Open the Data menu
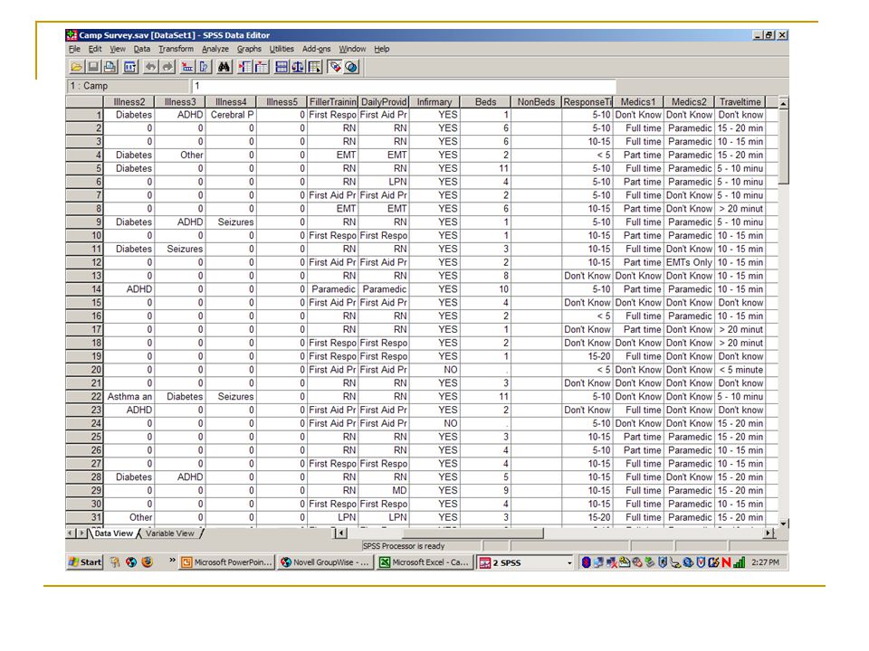This screenshot has width=869, height=651. pyautogui.click(x=142, y=49)
